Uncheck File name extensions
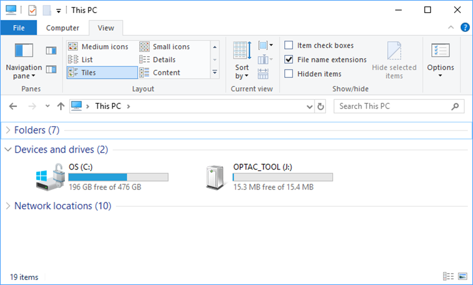Viewport: 473px width, 285px height. point(288,60)
